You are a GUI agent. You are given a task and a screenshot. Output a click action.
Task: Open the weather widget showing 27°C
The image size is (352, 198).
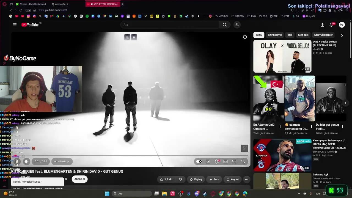(x=10, y=194)
